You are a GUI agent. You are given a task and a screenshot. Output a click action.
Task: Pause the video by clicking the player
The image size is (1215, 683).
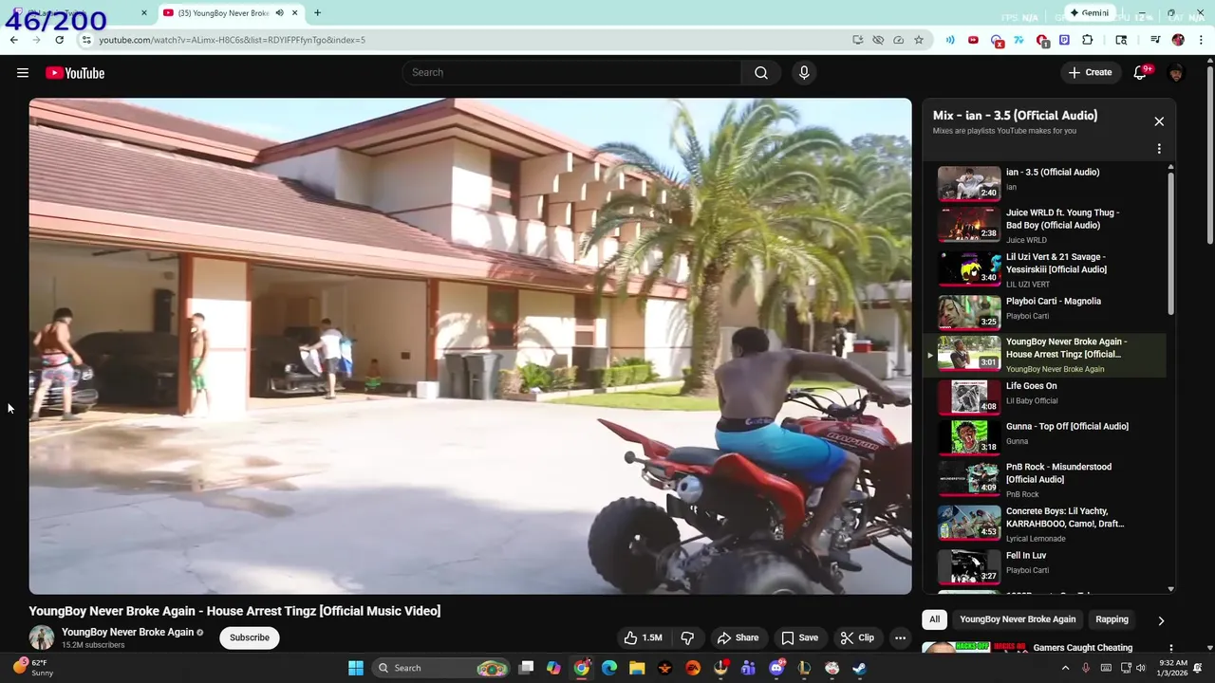(x=470, y=346)
